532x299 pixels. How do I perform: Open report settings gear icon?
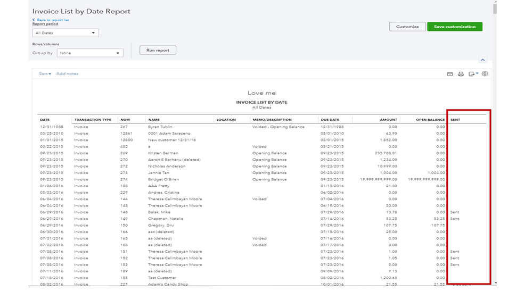coord(485,73)
